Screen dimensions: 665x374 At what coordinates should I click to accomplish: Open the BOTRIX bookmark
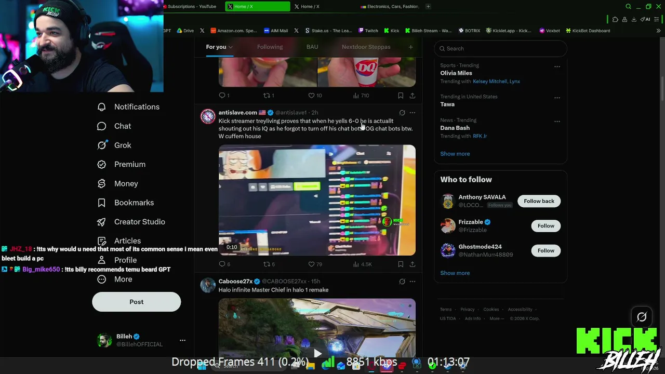(x=469, y=31)
